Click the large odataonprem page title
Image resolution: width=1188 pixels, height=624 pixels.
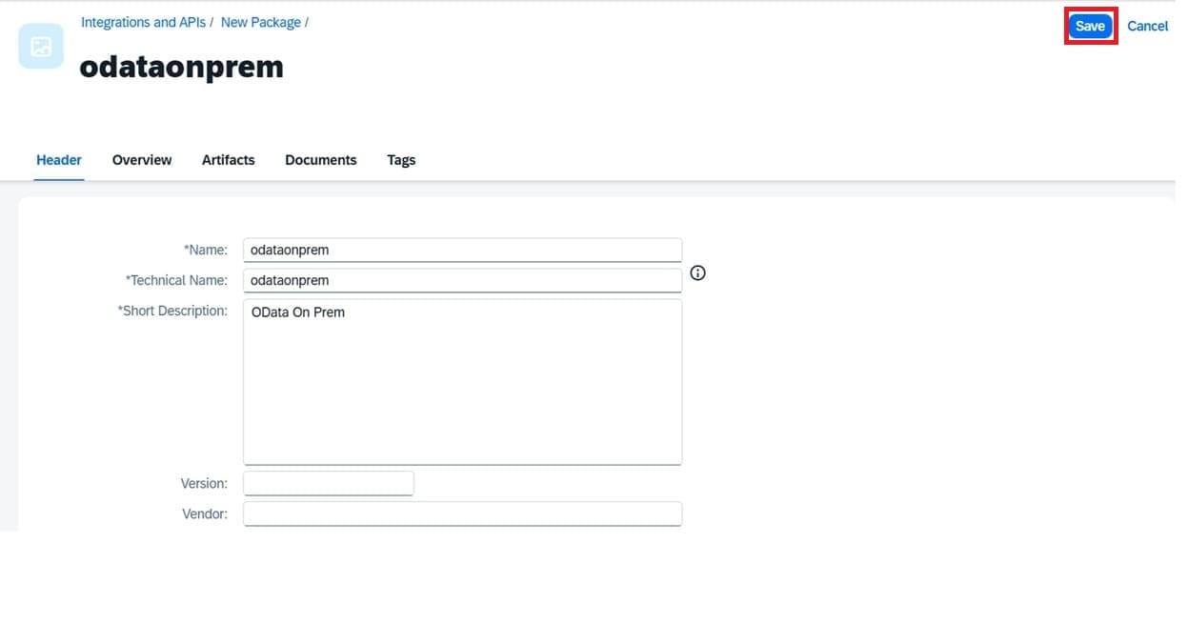click(x=181, y=67)
